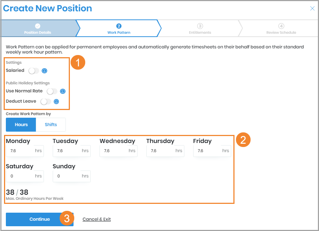Screen dimensions: 319x231
Task: Click the step 4 Review Schedule icon
Action: [x=281, y=26]
